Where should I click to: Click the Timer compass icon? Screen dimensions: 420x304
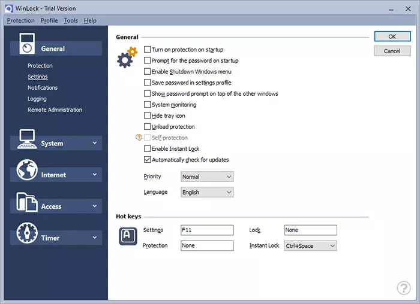click(x=27, y=233)
